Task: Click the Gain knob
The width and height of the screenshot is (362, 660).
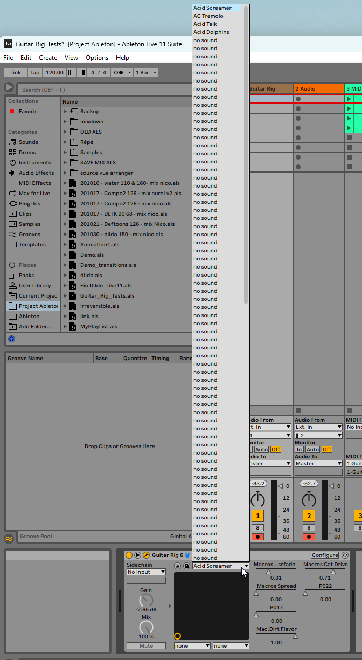Action: tap(146, 600)
